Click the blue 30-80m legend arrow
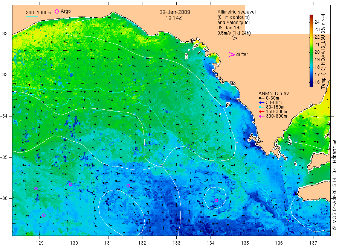Viewport: 339px width, 248px height. coord(262,103)
